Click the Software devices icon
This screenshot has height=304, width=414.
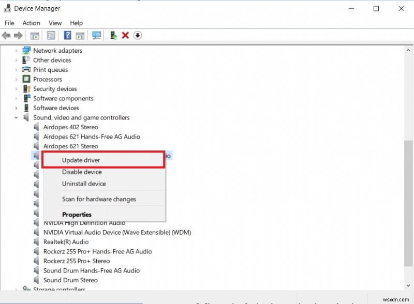coord(26,108)
